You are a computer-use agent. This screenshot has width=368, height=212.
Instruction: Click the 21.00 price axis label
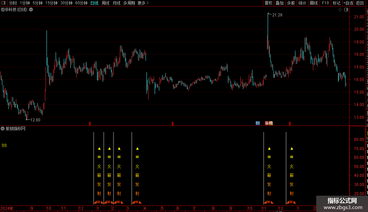click(359, 17)
